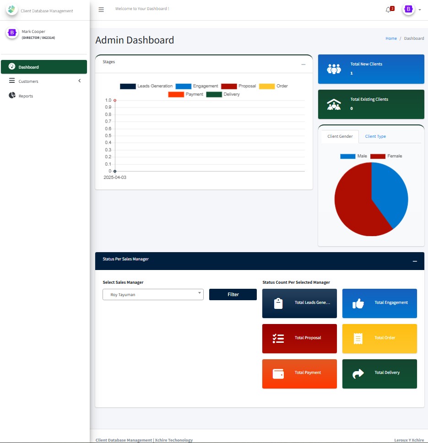Open the Total Existing Clients card
Image resolution: width=428 pixels, height=443 pixels.
(371, 104)
